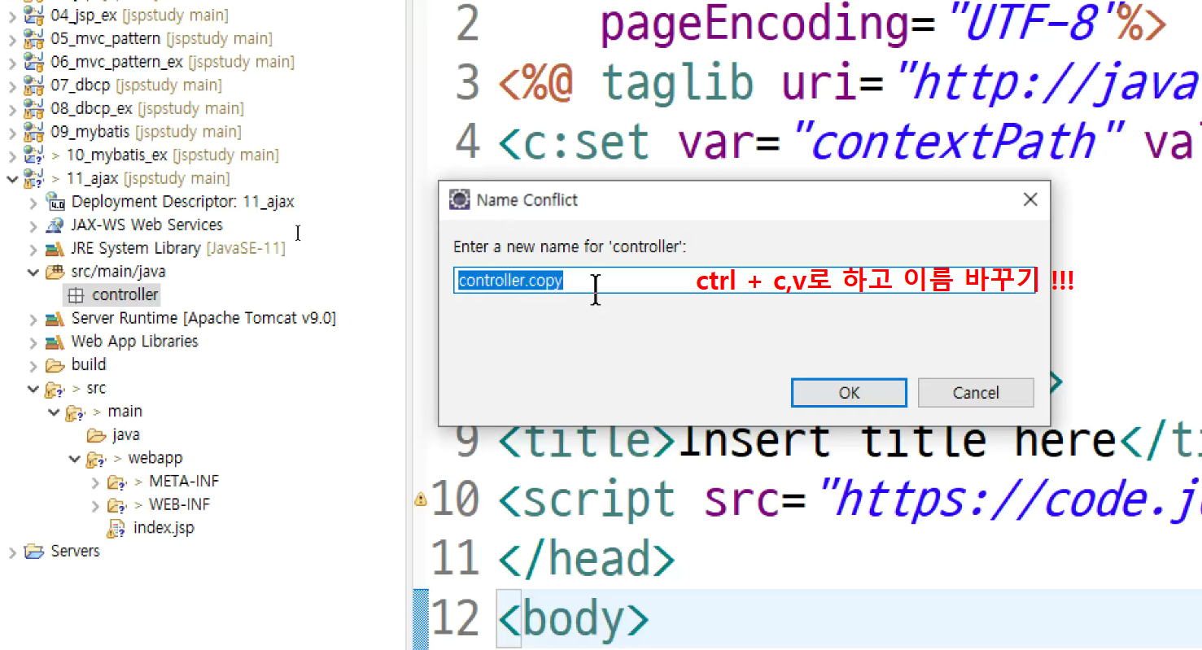Click the Eclipse icon in Name Conflict title bar
The width and height of the screenshot is (1202, 650).
click(460, 199)
